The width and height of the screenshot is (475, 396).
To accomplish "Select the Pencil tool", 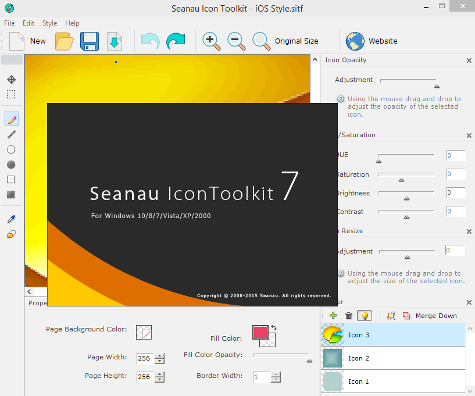I will pos(12,119).
